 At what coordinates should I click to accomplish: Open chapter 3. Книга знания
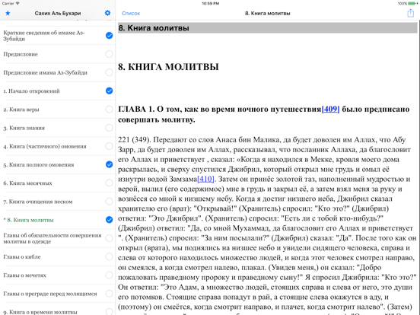[x=24, y=128]
